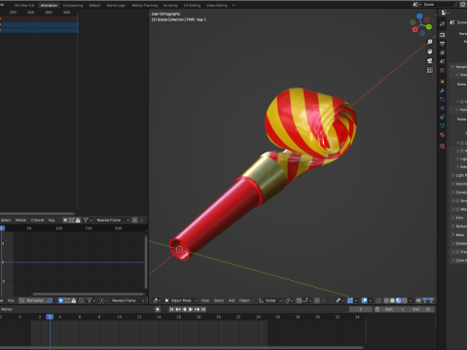
Task: Jump to previous keyframe
Action: [178, 309]
